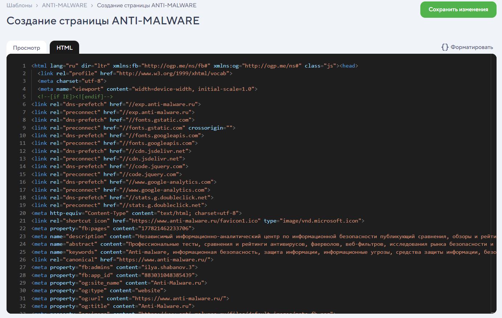Click the breadcrumb item Создание страницы ANTI-MALWARE

point(147,5)
